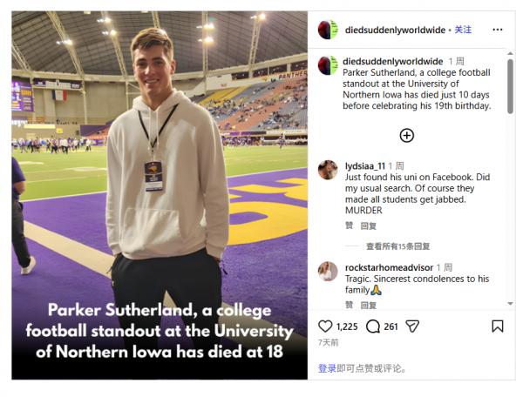The height and width of the screenshot is (397, 523).
Task: Like the post with the heart icon
Action: tap(325, 326)
